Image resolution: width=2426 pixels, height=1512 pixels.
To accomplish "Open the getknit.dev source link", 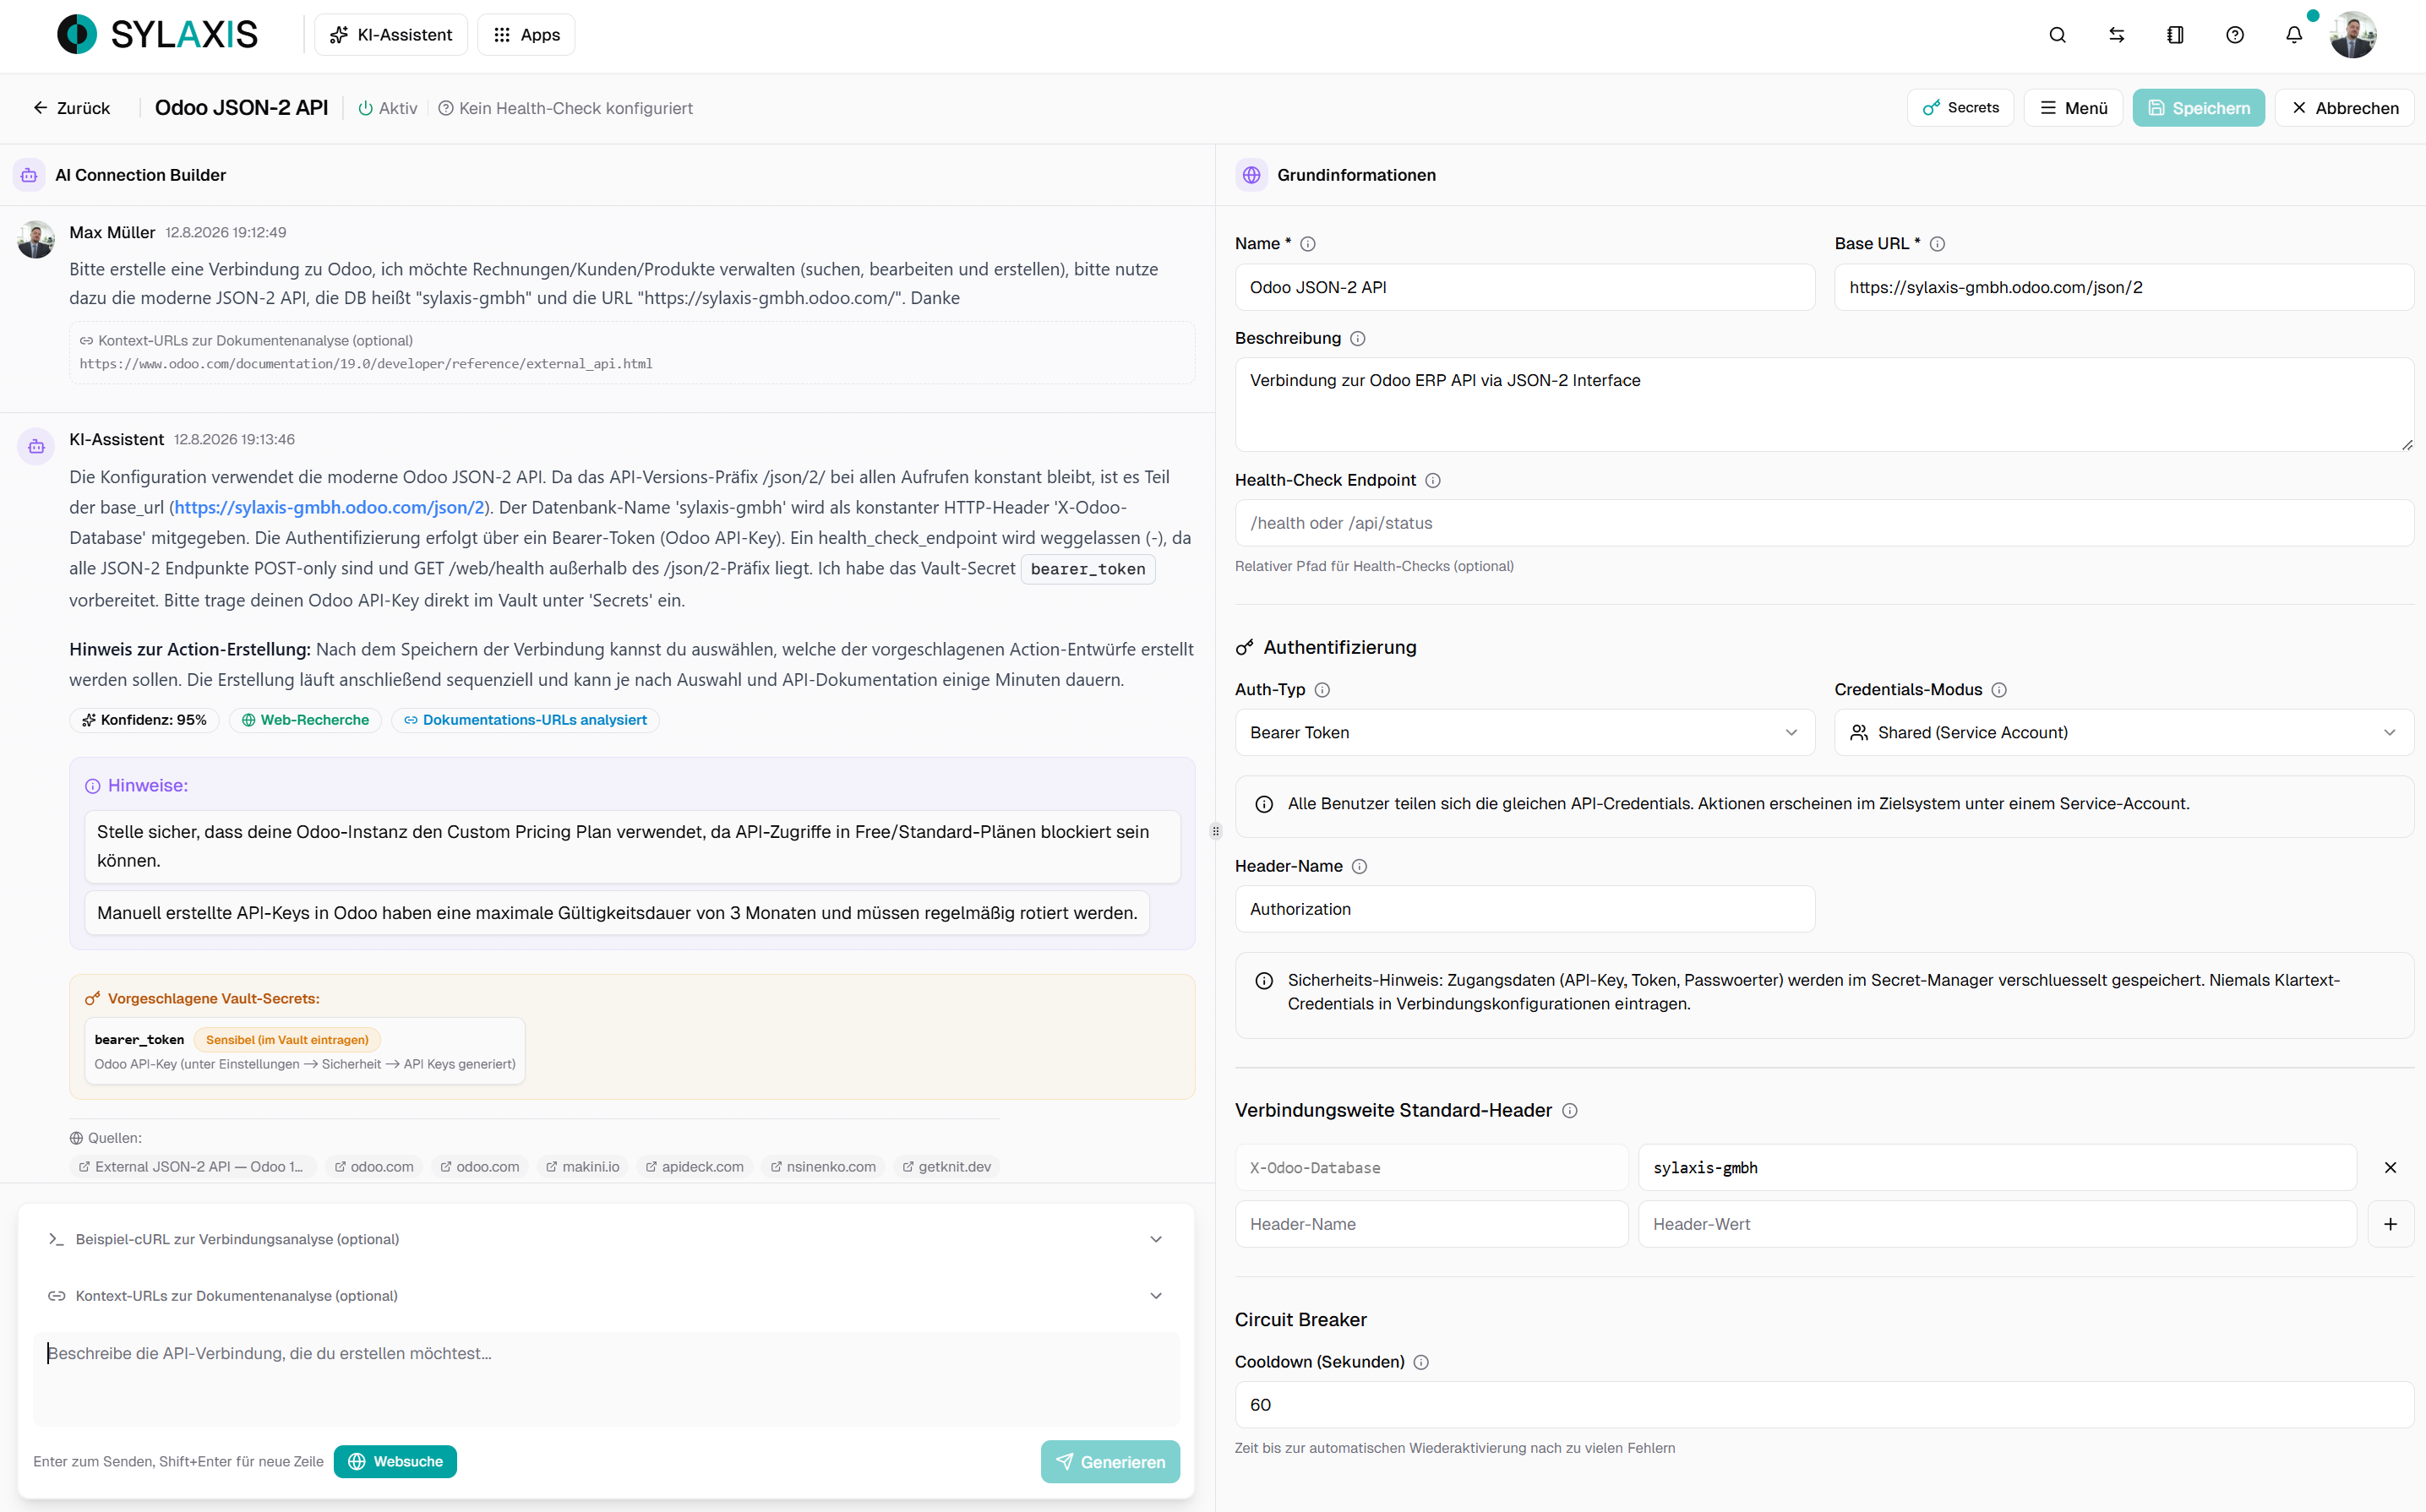I will [x=946, y=1167].
